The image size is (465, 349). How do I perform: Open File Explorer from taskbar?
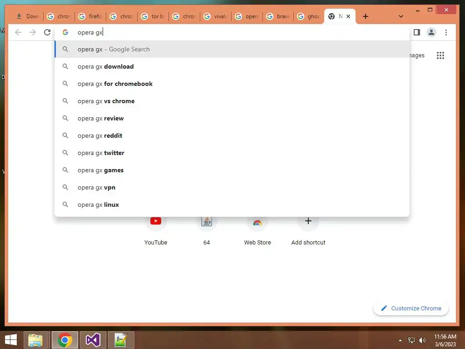[x=35, y=340]
